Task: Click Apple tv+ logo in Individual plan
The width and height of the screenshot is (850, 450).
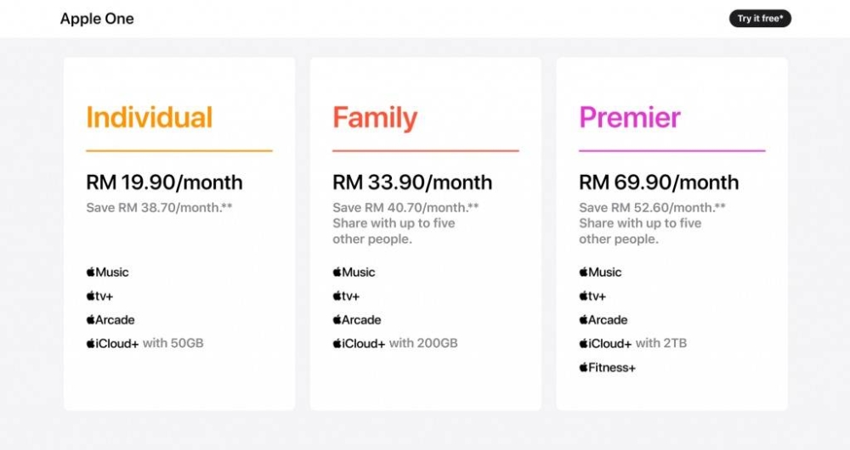Action: 99,295
